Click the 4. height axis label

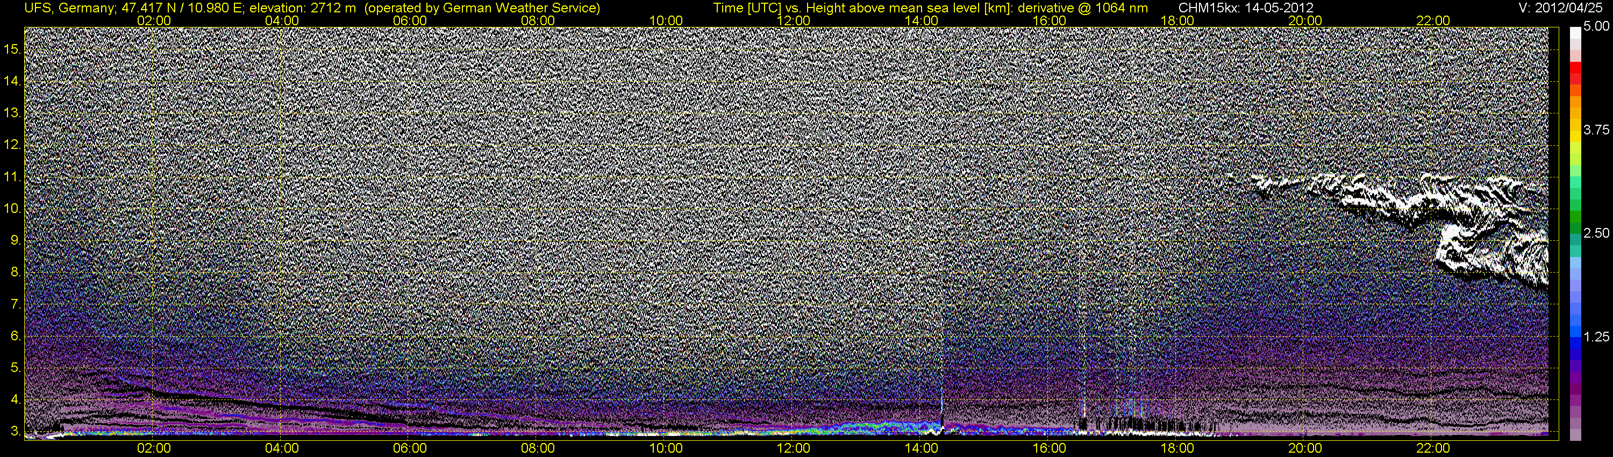[x=16, y=399]
